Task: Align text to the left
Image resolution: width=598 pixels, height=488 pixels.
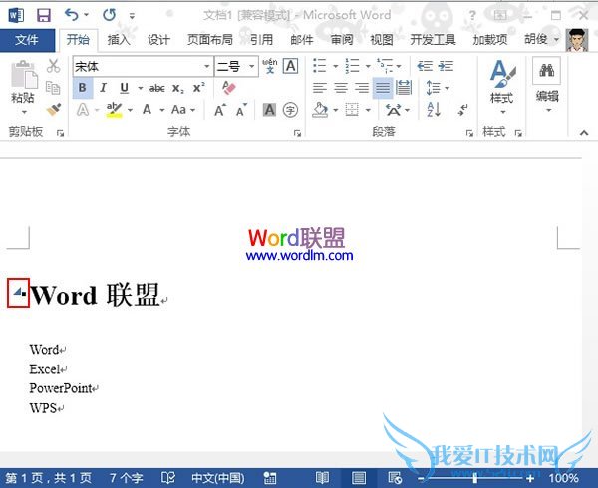Action: tap(320, 88)
